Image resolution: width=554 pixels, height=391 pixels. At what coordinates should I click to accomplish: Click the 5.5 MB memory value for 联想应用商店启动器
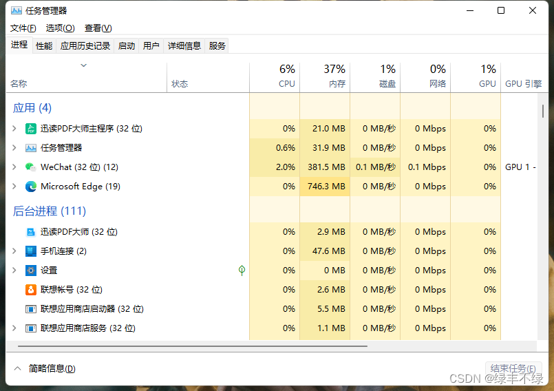point(332,309)
